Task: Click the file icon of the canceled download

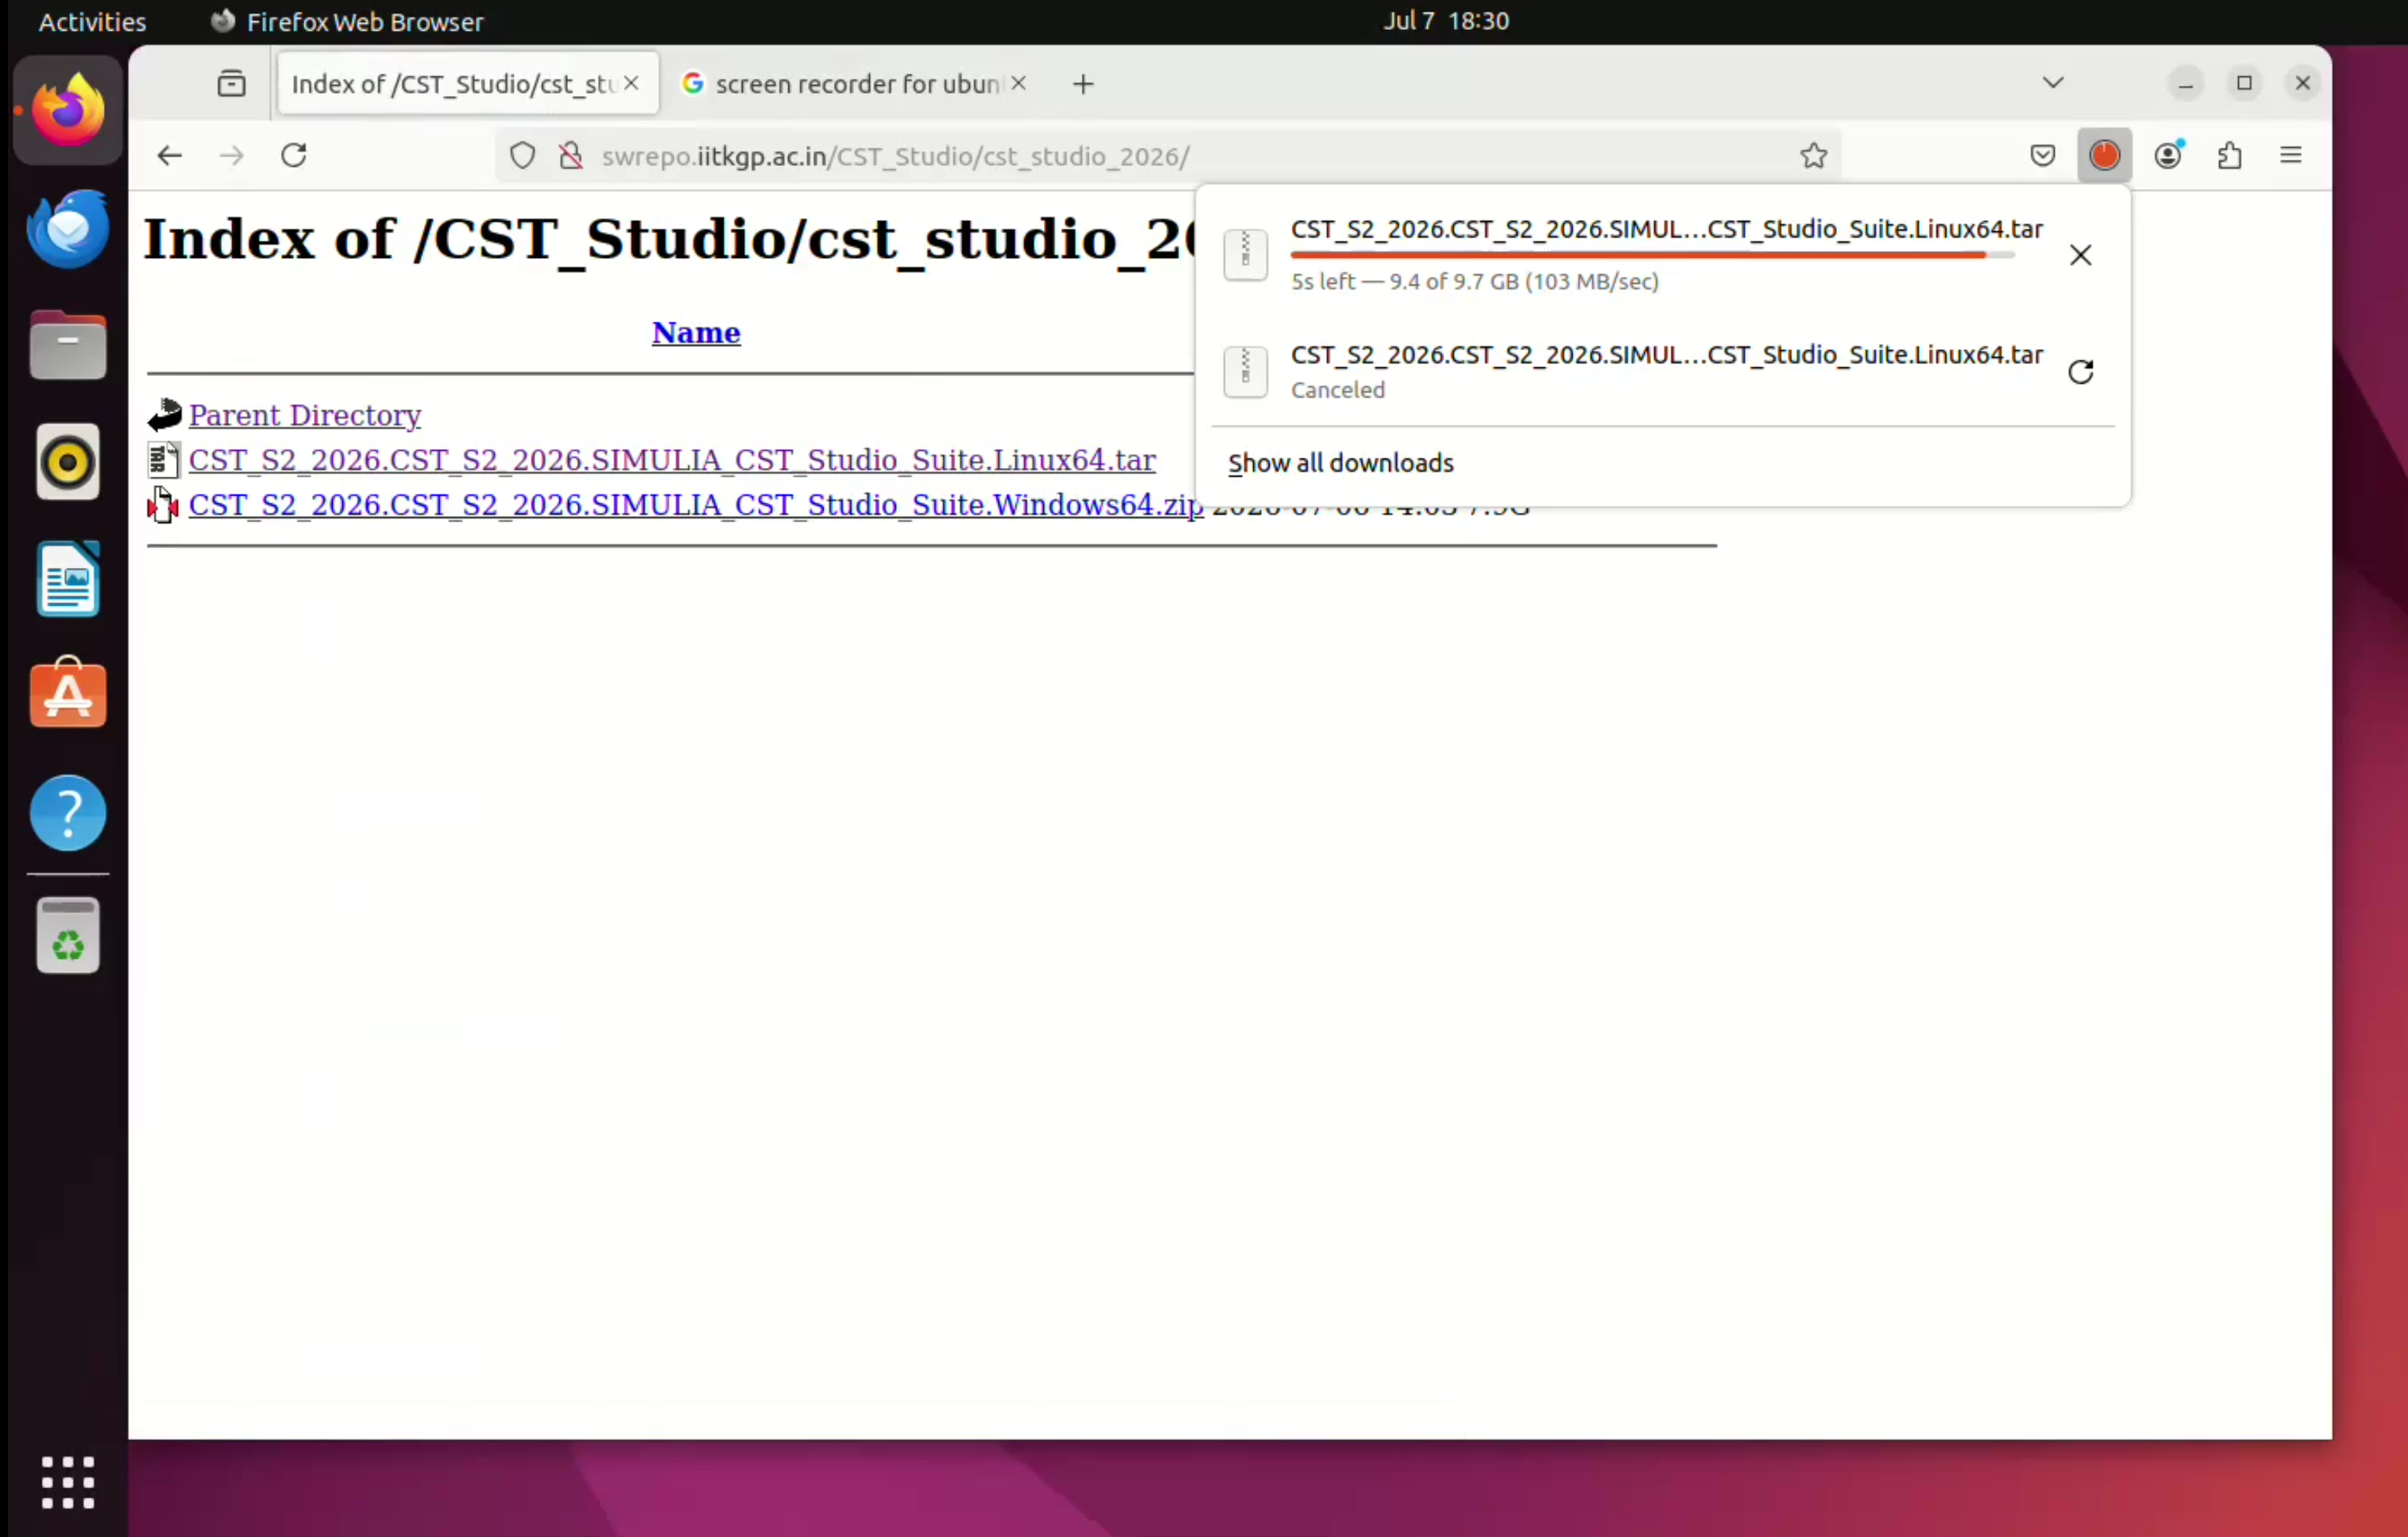Action: tap(1245, 371)
